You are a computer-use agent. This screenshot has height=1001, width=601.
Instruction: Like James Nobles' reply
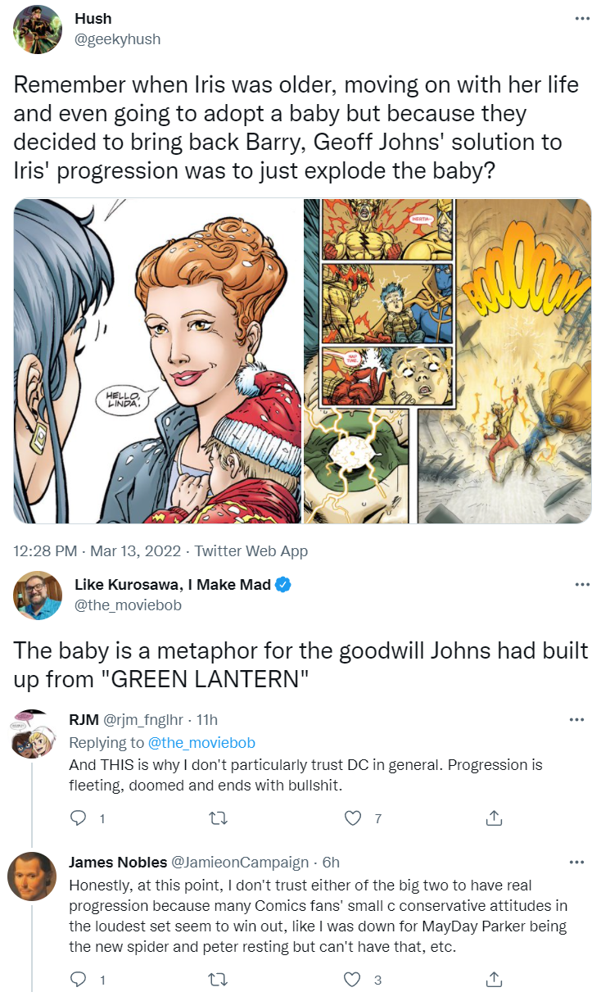(353, 979)
